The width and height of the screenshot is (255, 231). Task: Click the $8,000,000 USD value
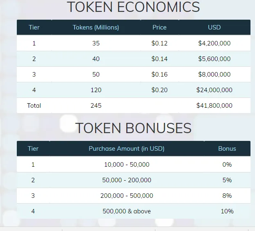[214, 75]
